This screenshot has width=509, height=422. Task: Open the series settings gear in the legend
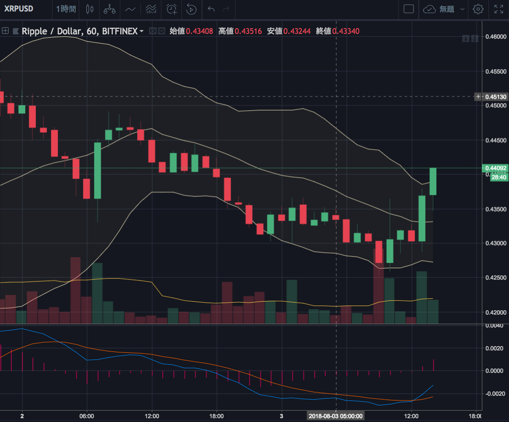[x=161, y=31]
